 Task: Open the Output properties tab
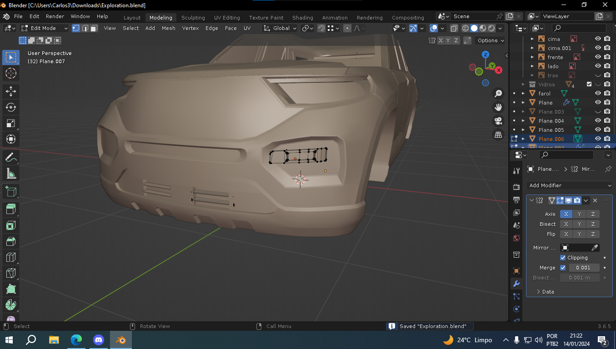pyautogui.click(x=516, y=200)
